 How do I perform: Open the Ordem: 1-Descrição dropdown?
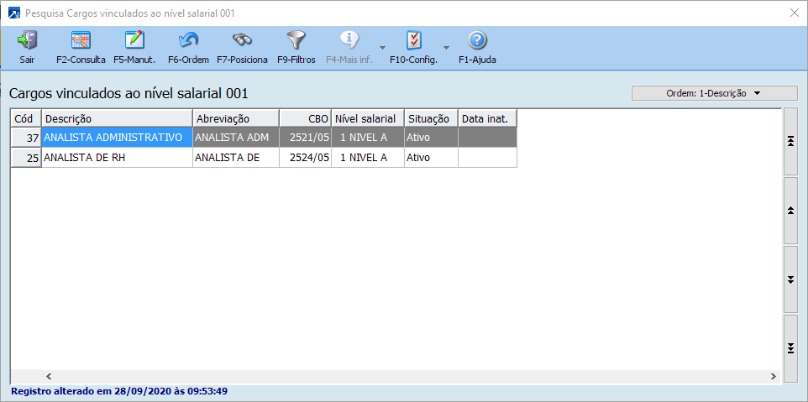pyautogui.click(x=714, y=93)
